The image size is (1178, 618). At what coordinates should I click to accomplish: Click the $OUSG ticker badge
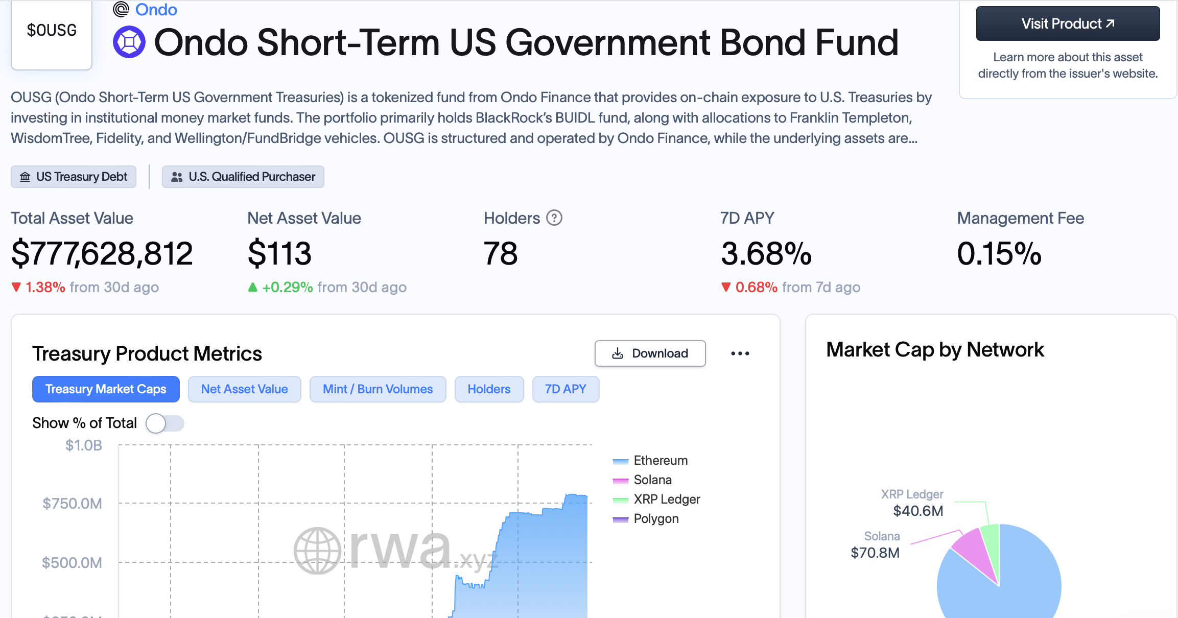coord(52,34)
